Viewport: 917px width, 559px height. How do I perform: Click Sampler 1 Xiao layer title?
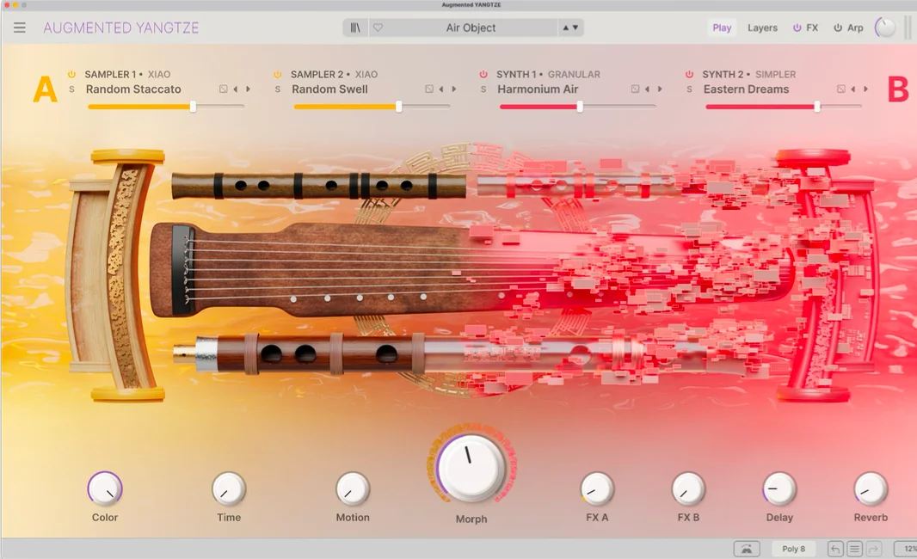[x=127, y=74]
